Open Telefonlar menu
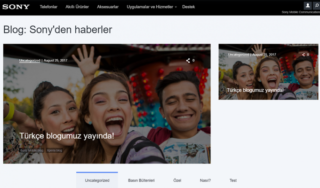The height and width of the screenshot is (188, 320). click(48, 7)
